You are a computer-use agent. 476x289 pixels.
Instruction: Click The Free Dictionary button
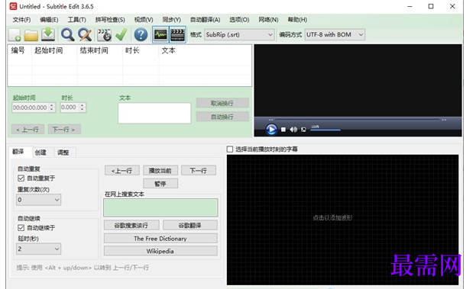click(160, 239)
